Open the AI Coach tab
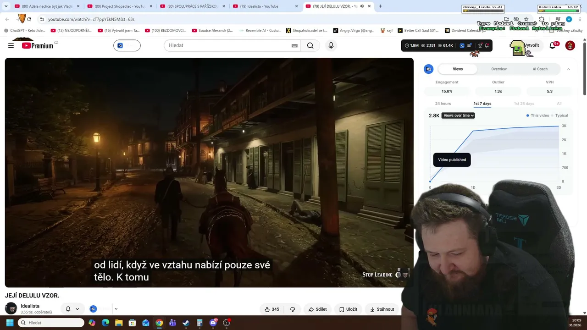The height and width of the screenshot is (330, 587). pos(540,69)
